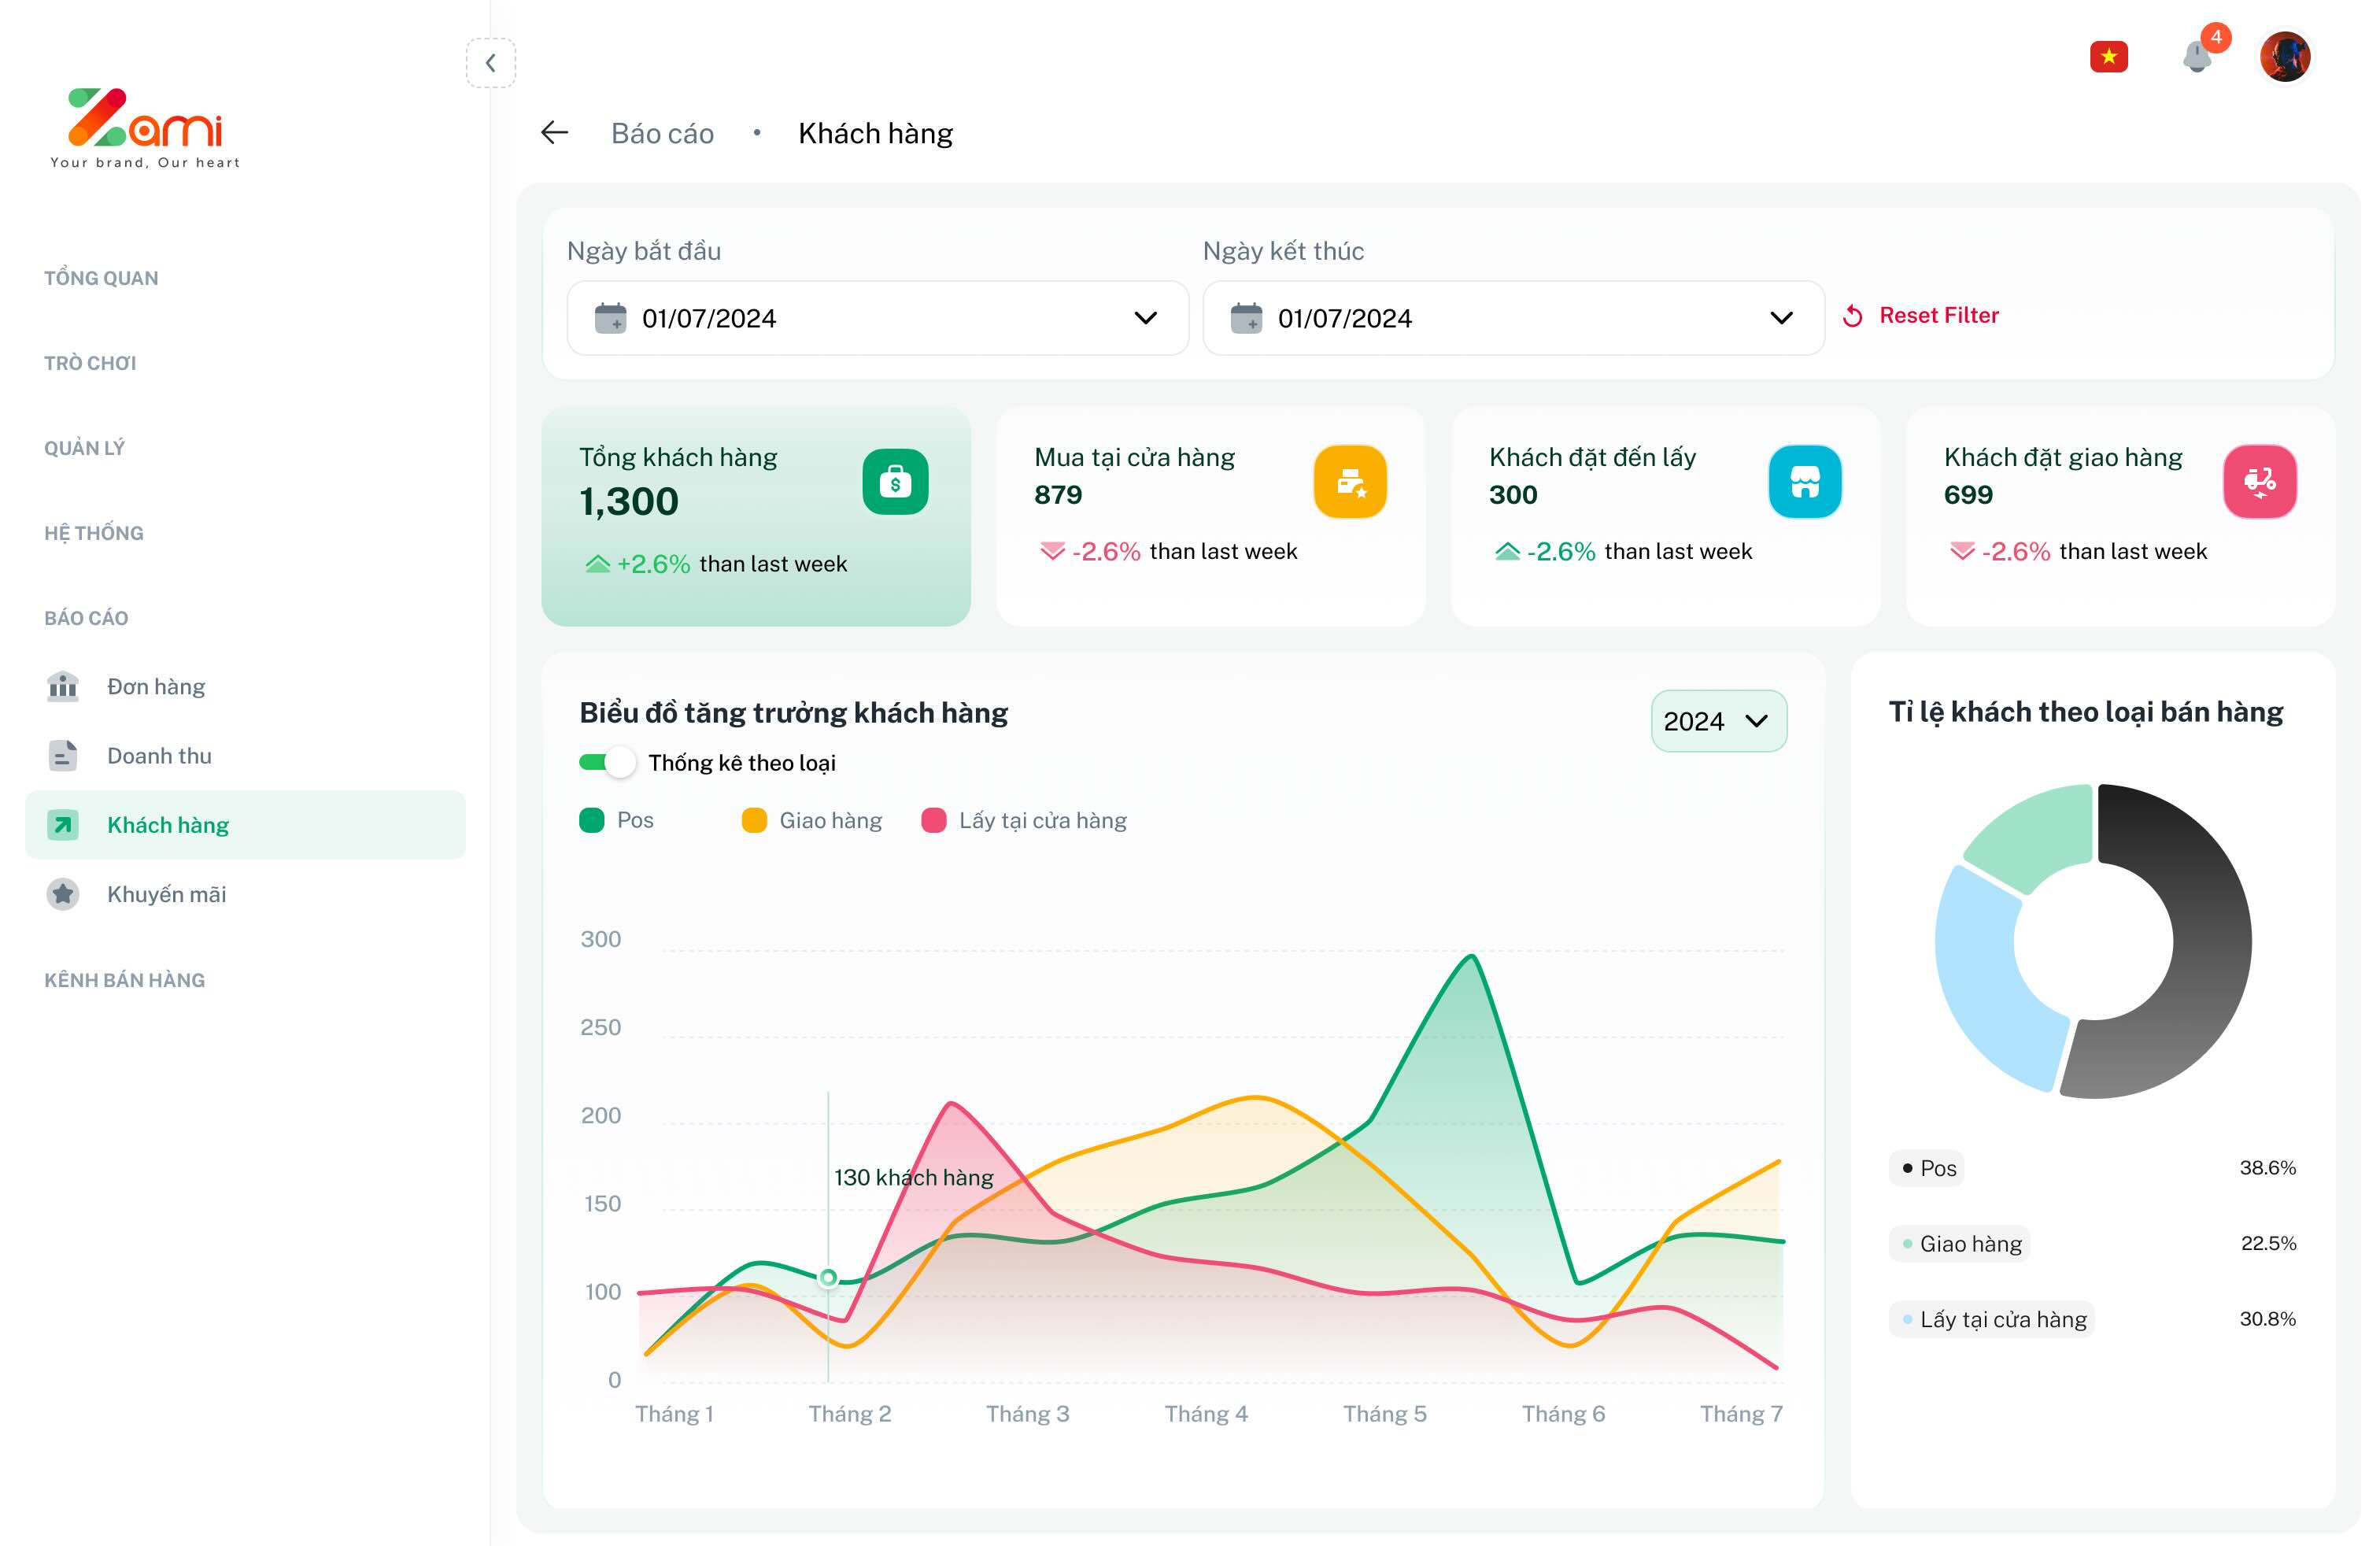Click the Báo cáo breadcrumb link
This screenshot has height=1546, width=2380.
coord(662,134)
